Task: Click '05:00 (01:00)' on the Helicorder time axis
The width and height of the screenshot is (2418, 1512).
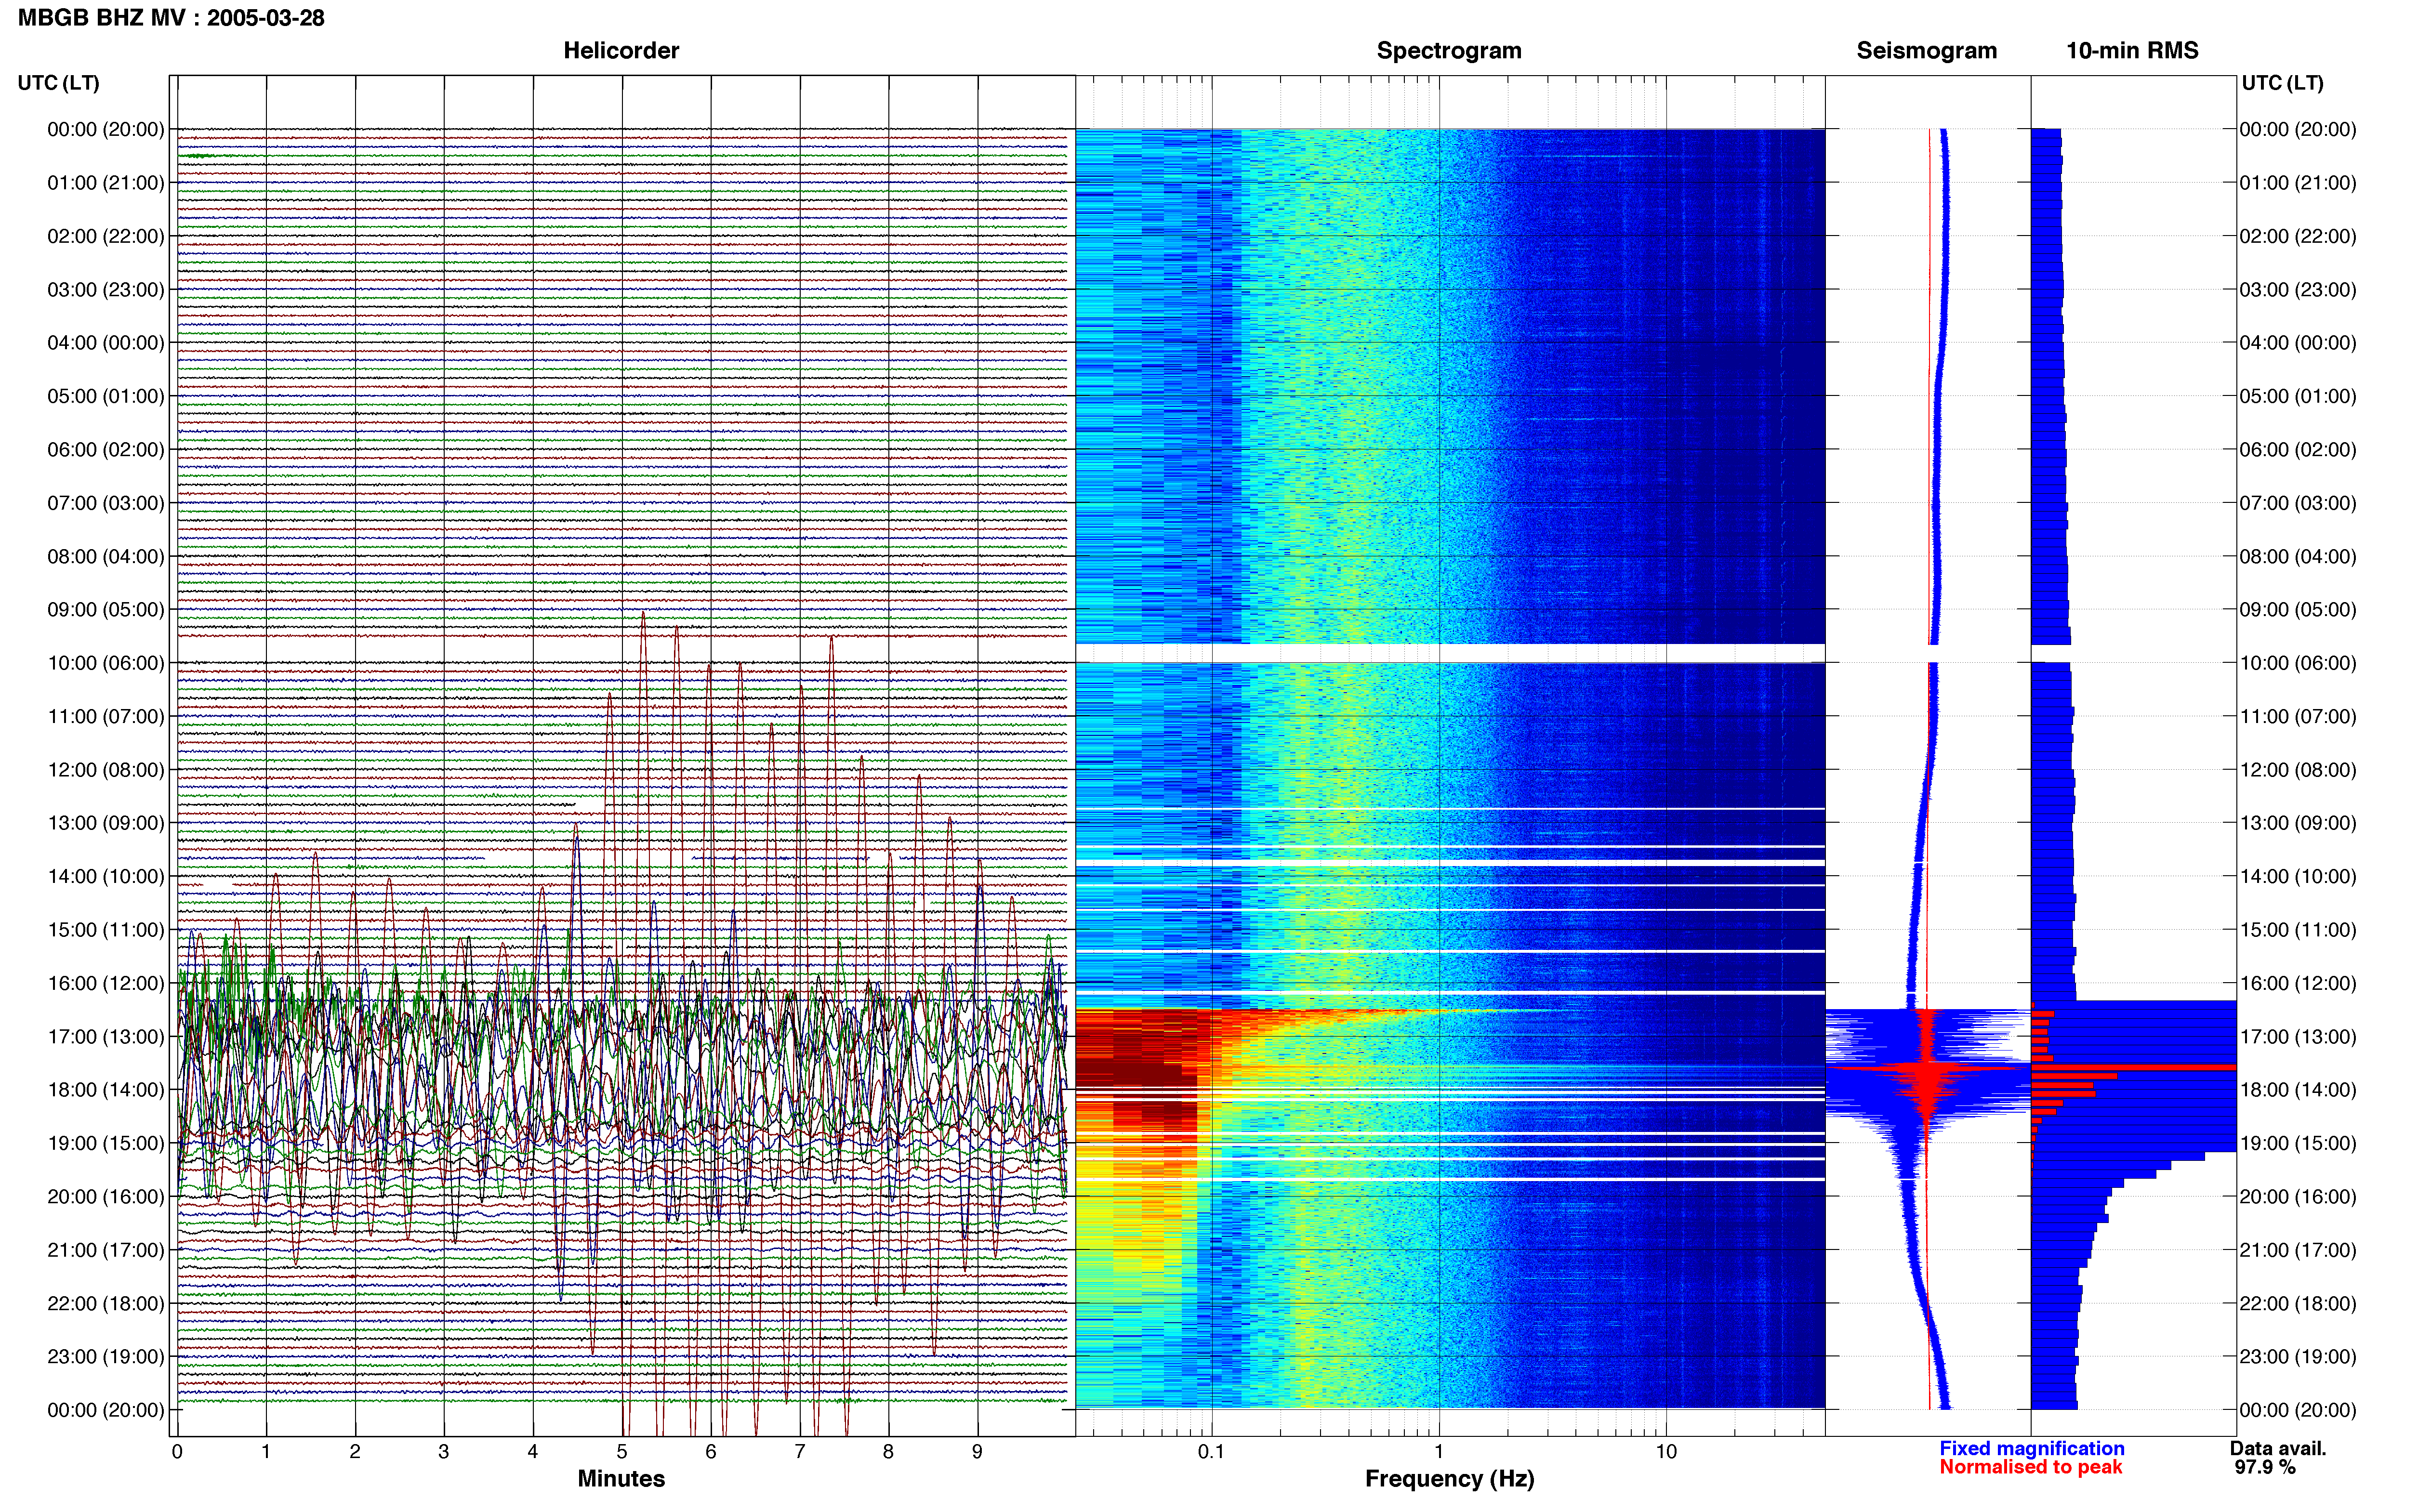Action: click(106, 396)
